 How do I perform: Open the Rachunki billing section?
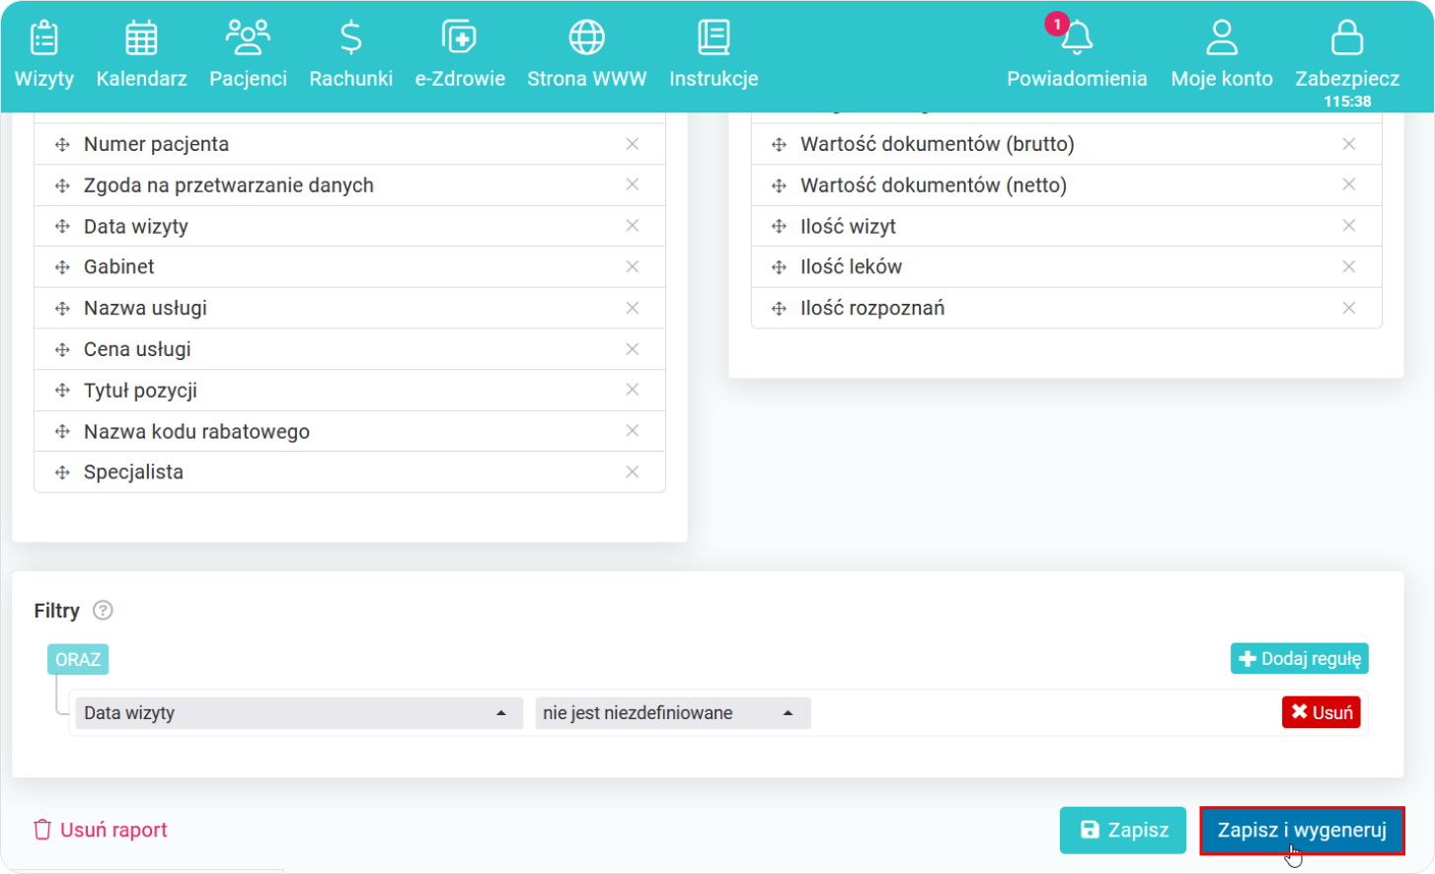(350, 55)
